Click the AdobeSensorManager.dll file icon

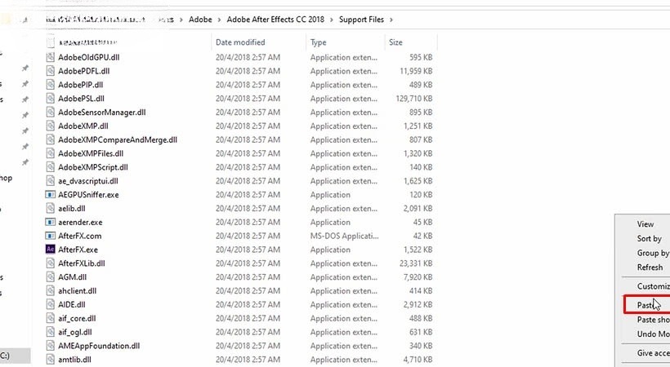coord(51,113)
